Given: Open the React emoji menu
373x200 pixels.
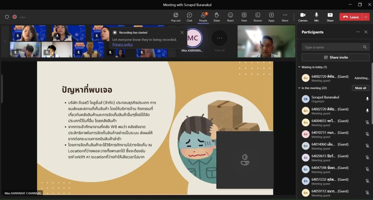Looking at the screenshot, I should 230,17.
